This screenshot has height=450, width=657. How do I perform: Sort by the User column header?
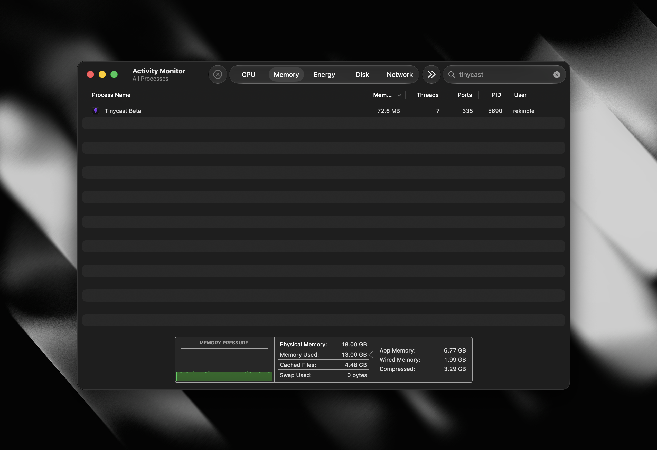point(520,95)
